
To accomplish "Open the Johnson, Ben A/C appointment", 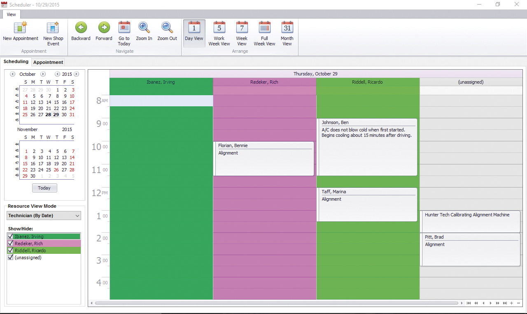I will click(368, 146).
